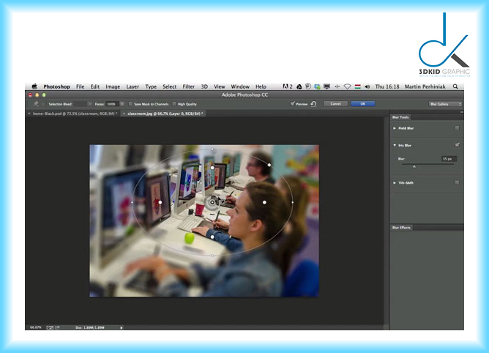The height and width of the screenshot is (353, 489).
Task: Toggle the Preview checkbox
Action: tap(292, 104)
